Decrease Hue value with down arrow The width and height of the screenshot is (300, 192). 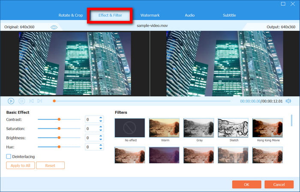(x=101, y=149)
